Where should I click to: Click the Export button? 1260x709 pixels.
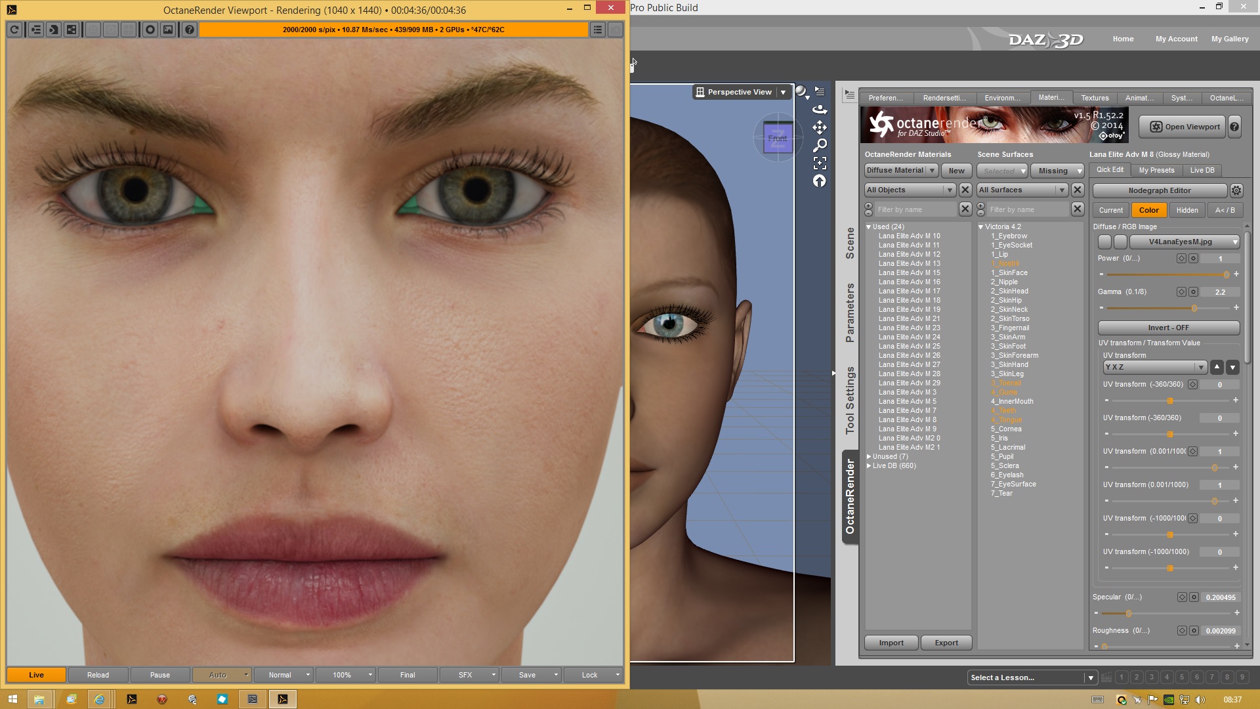tap(946, 643)
